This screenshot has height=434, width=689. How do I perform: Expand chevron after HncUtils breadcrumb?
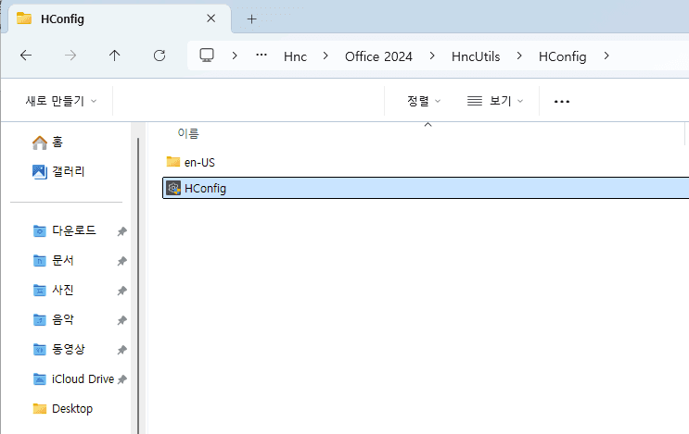coord(519,56)
